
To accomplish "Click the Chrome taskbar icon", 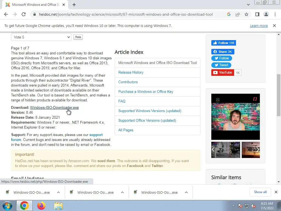I will pos(24,206).
